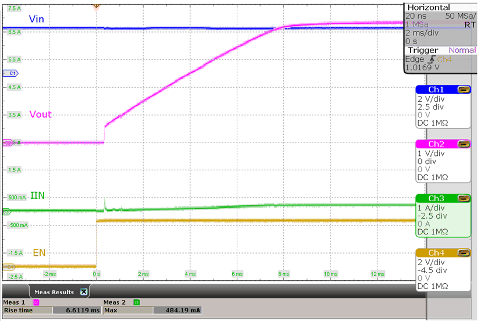
Task: Minimize the Ch4 signal box
Action: tap(464, 253)
